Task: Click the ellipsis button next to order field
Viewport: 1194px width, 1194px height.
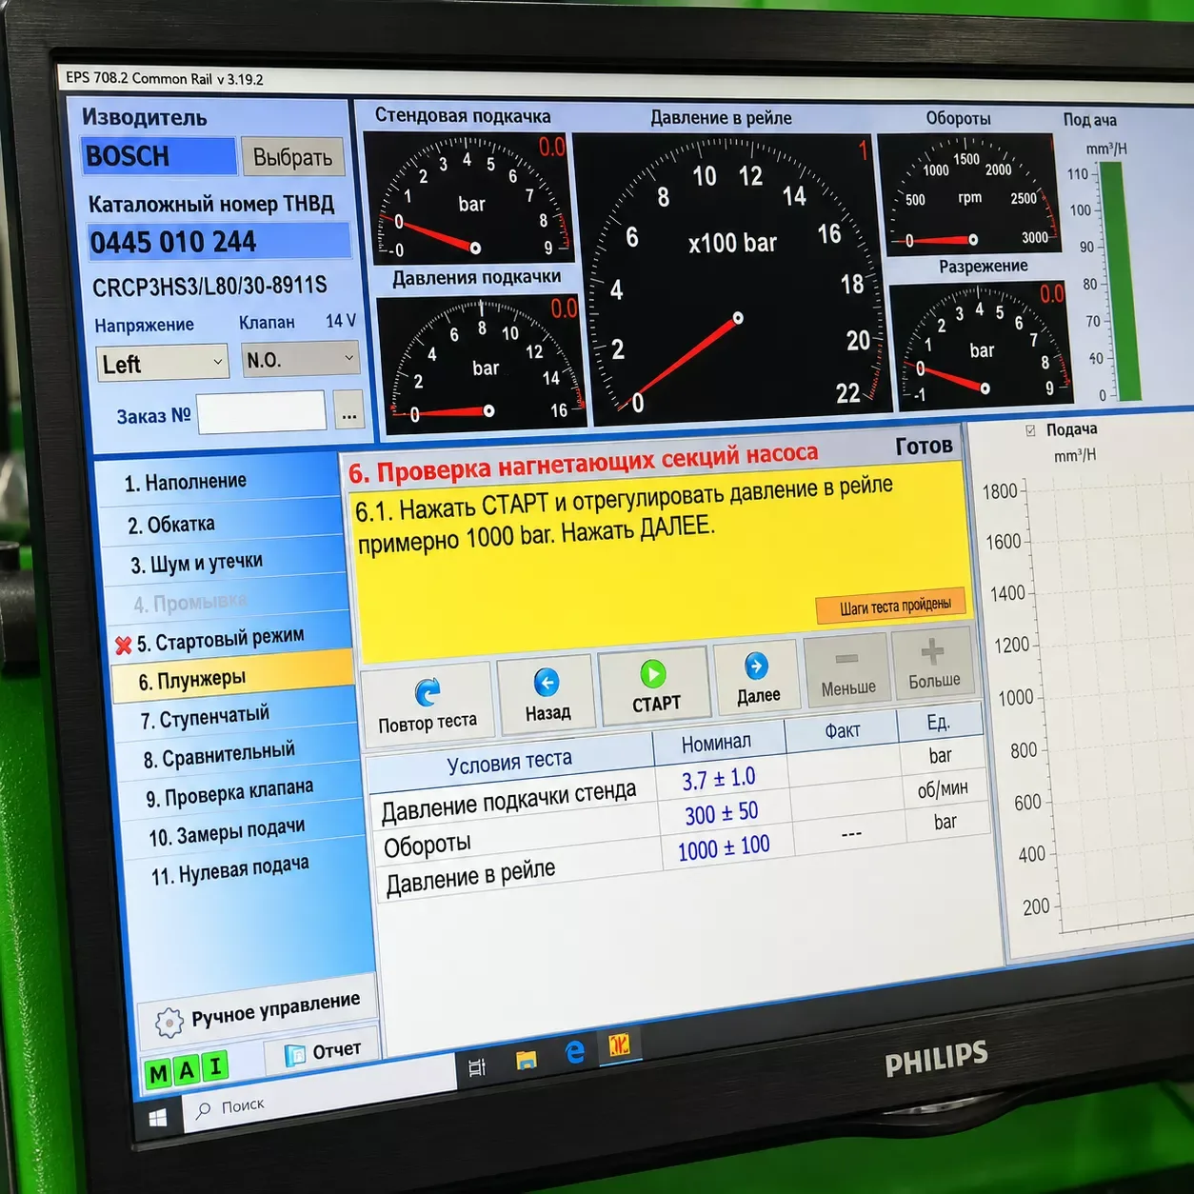Action: [349, 412]
